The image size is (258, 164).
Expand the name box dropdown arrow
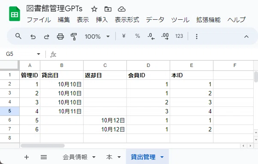[x=39, y=54]
